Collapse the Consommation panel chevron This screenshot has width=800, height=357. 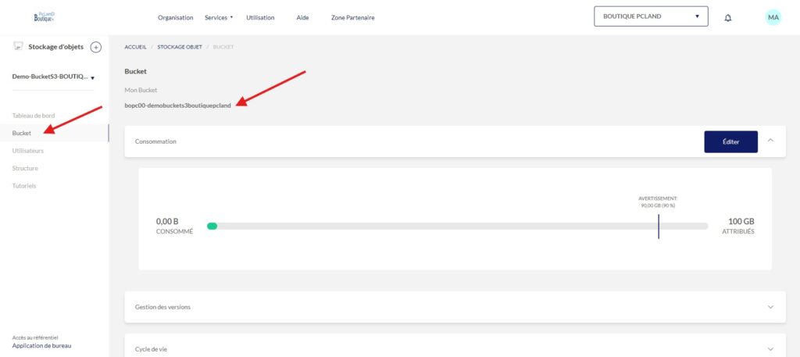770,141
